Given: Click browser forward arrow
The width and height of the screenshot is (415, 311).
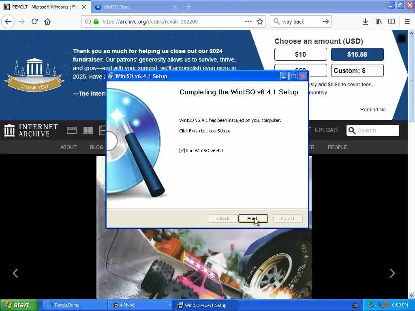Looking at the screenshot, I should (x=22, y=21).
